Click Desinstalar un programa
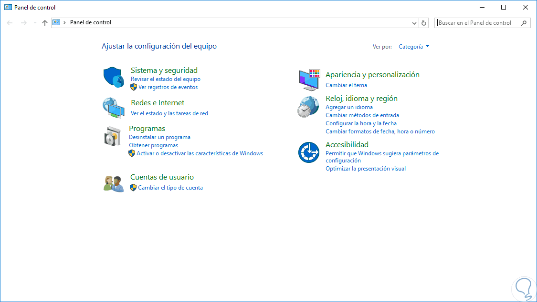This screenshot has width=537, height=302. click(x=159, y=137)
